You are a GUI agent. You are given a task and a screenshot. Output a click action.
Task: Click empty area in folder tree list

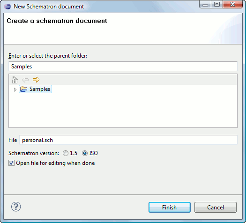click(123, 110)
